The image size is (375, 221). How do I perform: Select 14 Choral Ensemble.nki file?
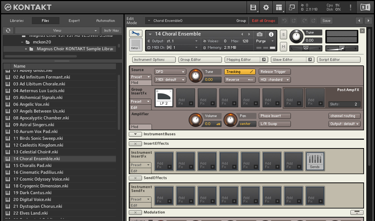pos(60,159)
